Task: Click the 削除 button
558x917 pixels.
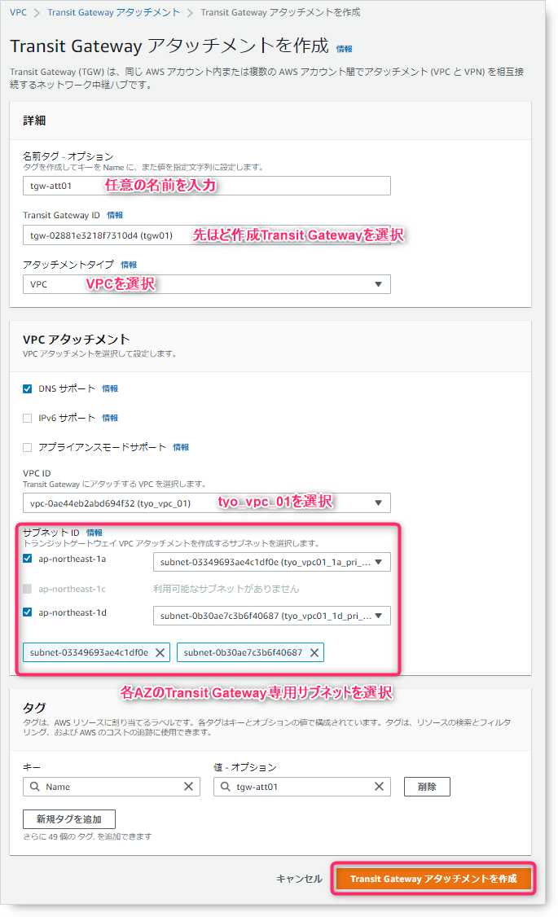Action: pos(427,787)
